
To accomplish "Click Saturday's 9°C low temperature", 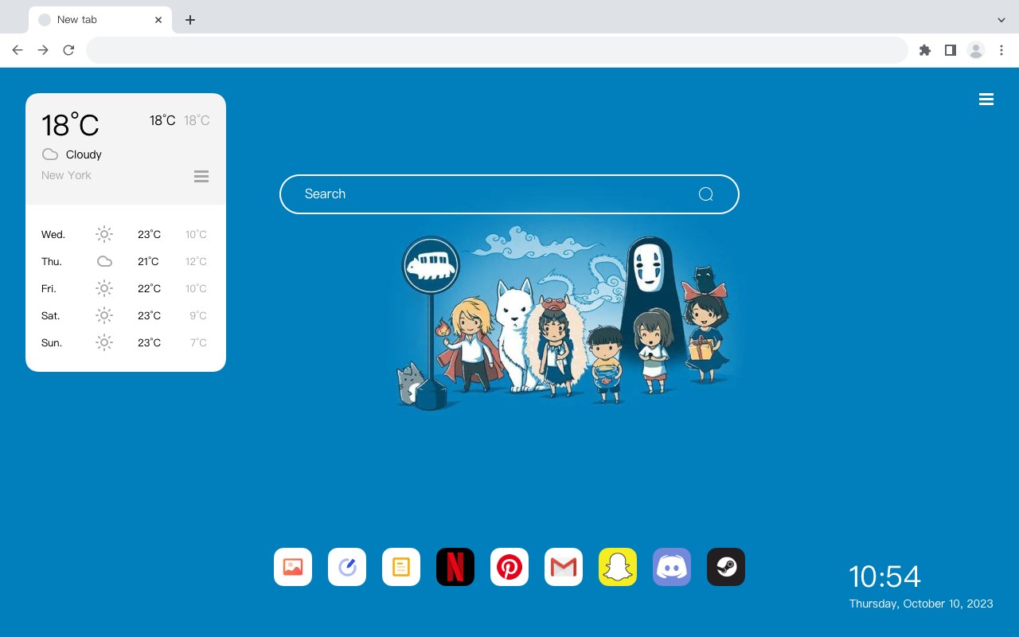I will [x=198, y=316].
